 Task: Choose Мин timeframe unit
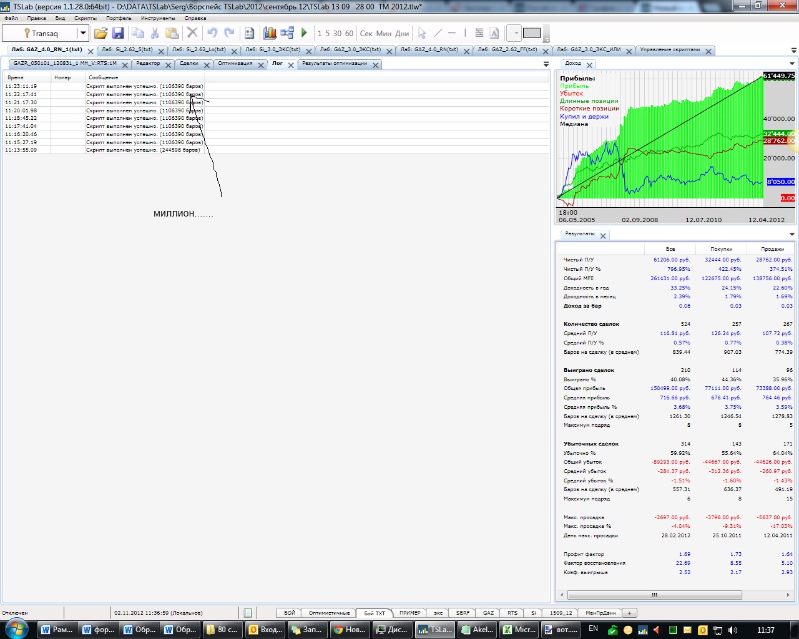[x=384, y=34]
